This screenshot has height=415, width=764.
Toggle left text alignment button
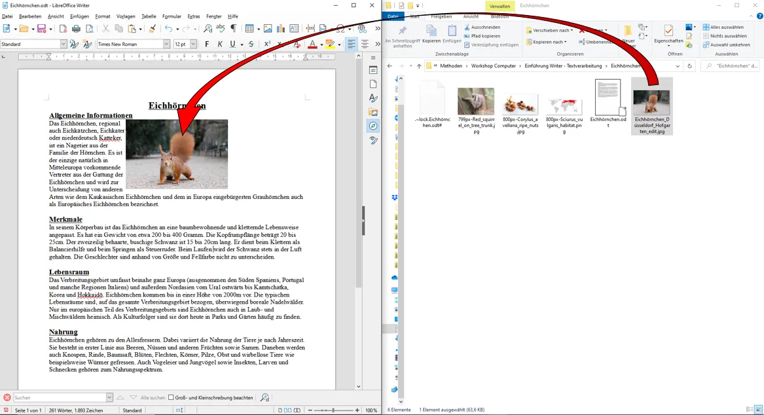coord(352,45)
